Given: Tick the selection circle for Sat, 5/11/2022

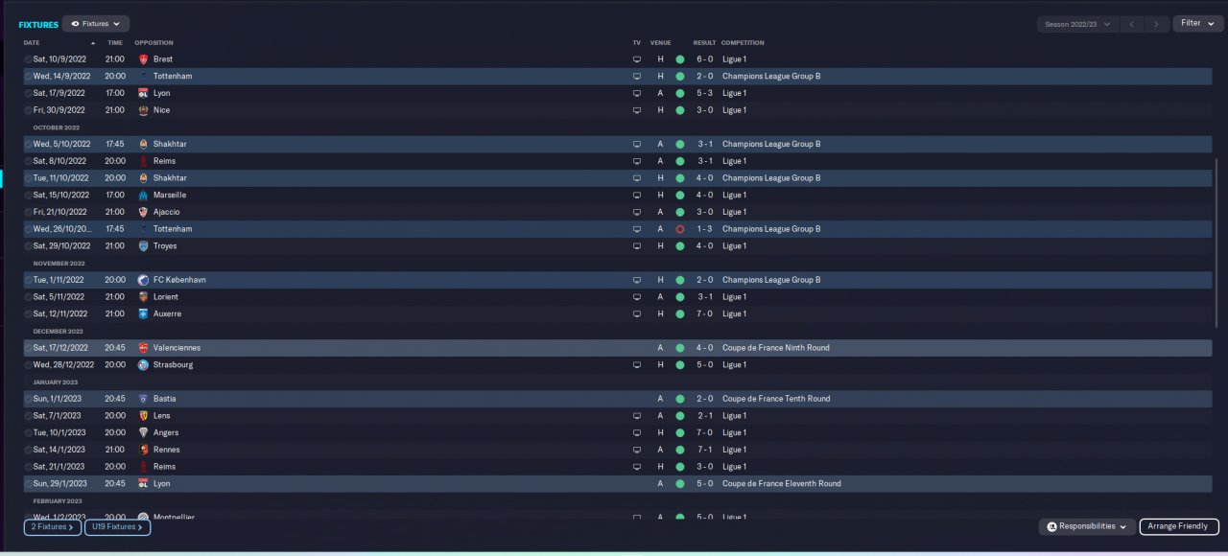Looking at the screenshot, I should [x=28, y=297].
